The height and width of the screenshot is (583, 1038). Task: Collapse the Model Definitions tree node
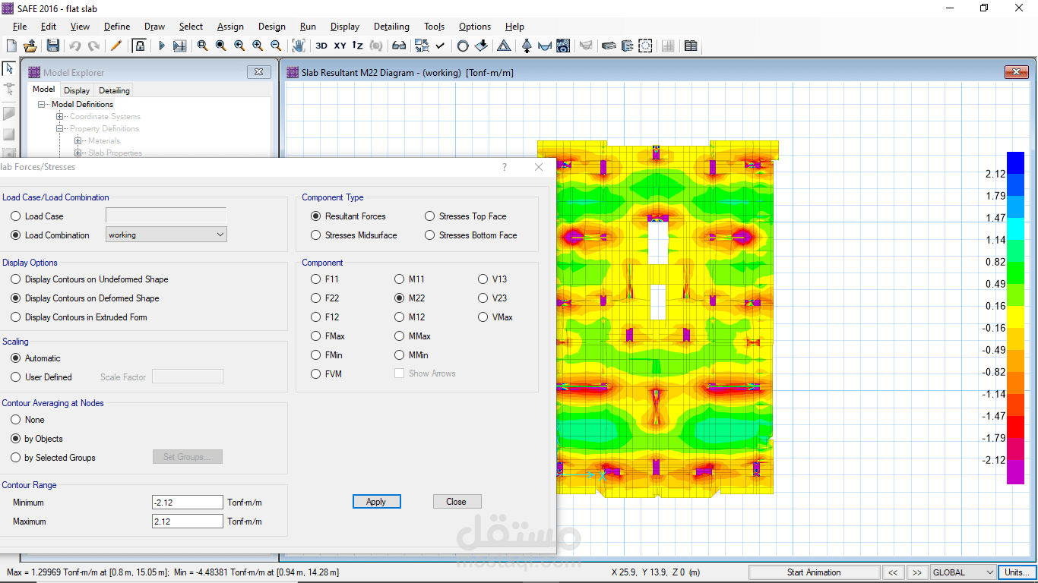pos(43,105)
